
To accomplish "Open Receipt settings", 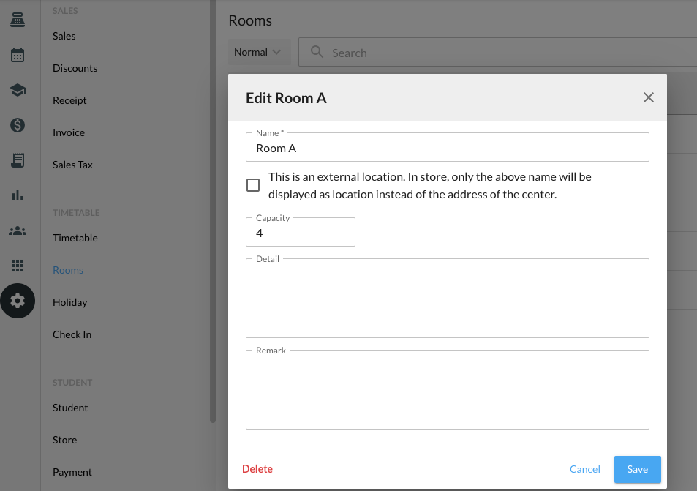I will 69,100.
